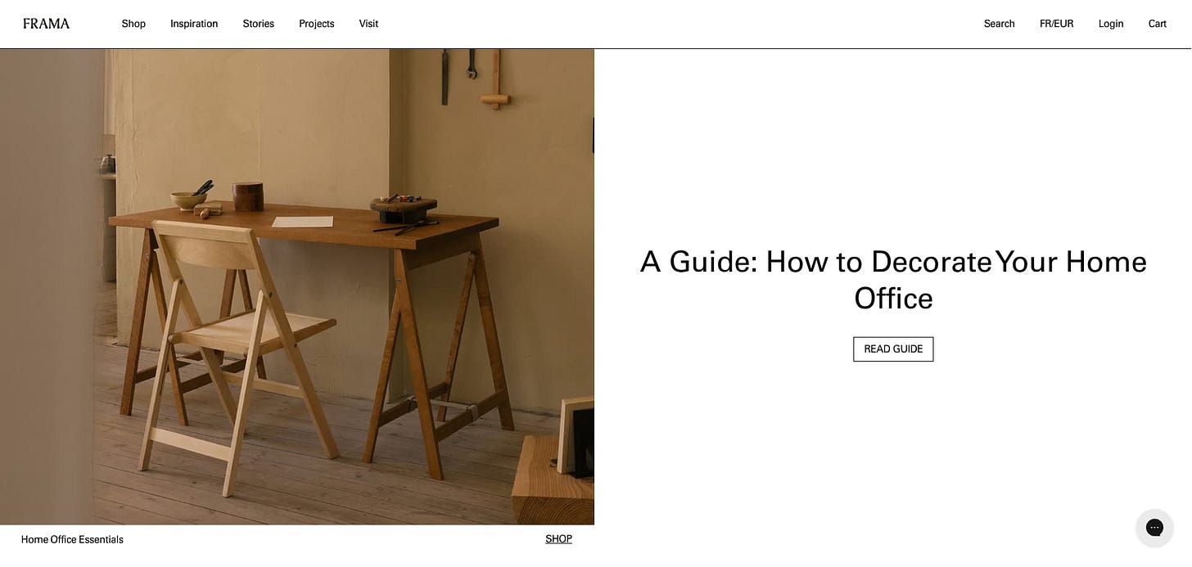1192x567 pixels.
Task: Expand the Shop menu
Action: pyautogui.click(x=133, y=24)
